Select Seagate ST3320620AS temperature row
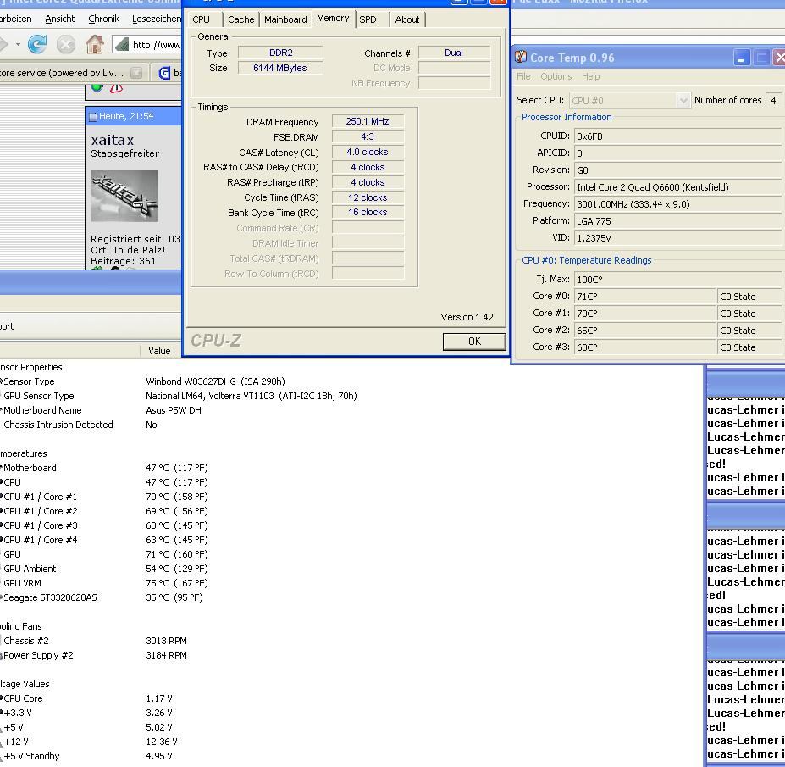This screenshot has width=785, height=767. click(x=102, y=597)
